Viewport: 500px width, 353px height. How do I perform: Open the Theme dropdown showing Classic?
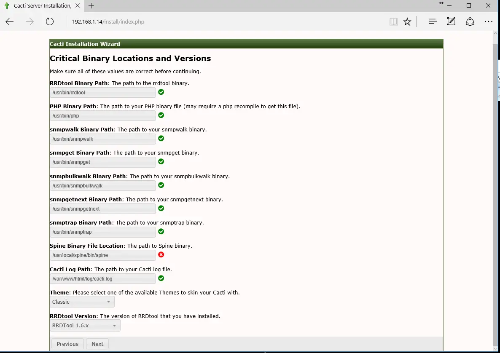click(82, 302)
